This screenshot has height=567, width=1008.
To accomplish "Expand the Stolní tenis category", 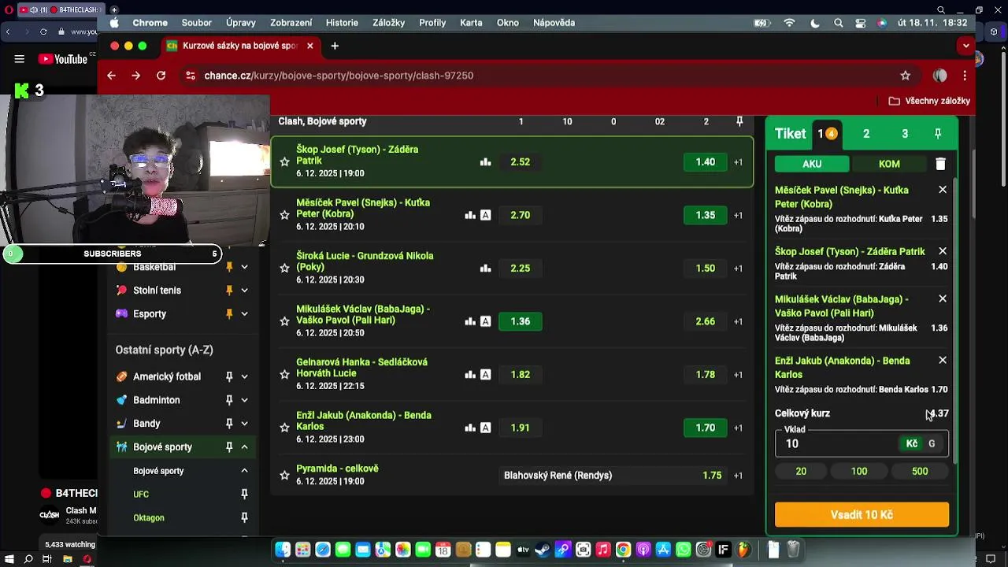I will tap(244, 291).
